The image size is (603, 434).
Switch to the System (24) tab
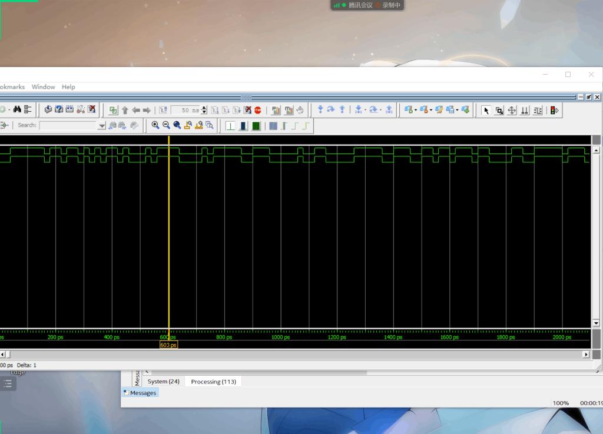click(x=163, y=382)
